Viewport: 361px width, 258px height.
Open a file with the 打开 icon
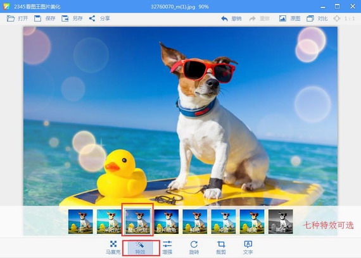pyautogui.click(x=17, y=18)
